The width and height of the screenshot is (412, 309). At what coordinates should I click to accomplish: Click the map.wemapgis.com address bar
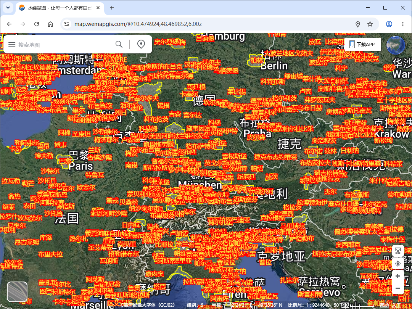pyautogui.click(x=138, y=24)
